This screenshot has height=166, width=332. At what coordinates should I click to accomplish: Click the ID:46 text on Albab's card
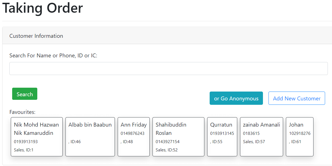(x=75, y=142)
